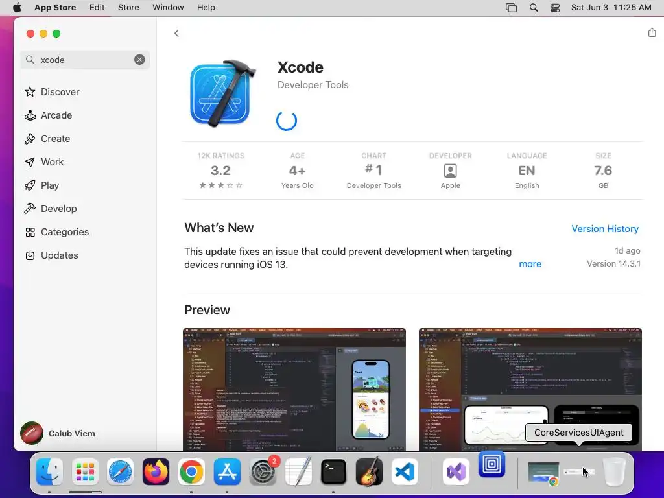Screen dimensions: 664x498
Task: Launch Visual Studio Code from Dock
Action: pos(405,472)
